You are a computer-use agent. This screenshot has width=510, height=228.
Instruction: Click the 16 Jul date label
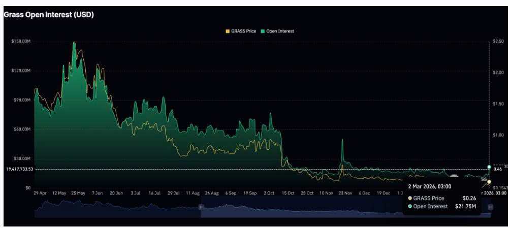pos(154,193)
